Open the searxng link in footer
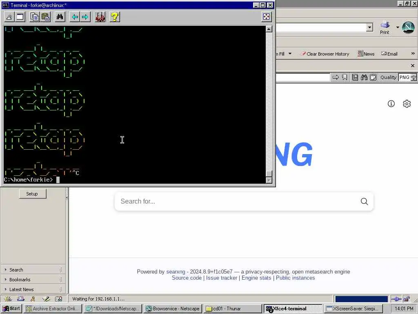 coord(176,271)
